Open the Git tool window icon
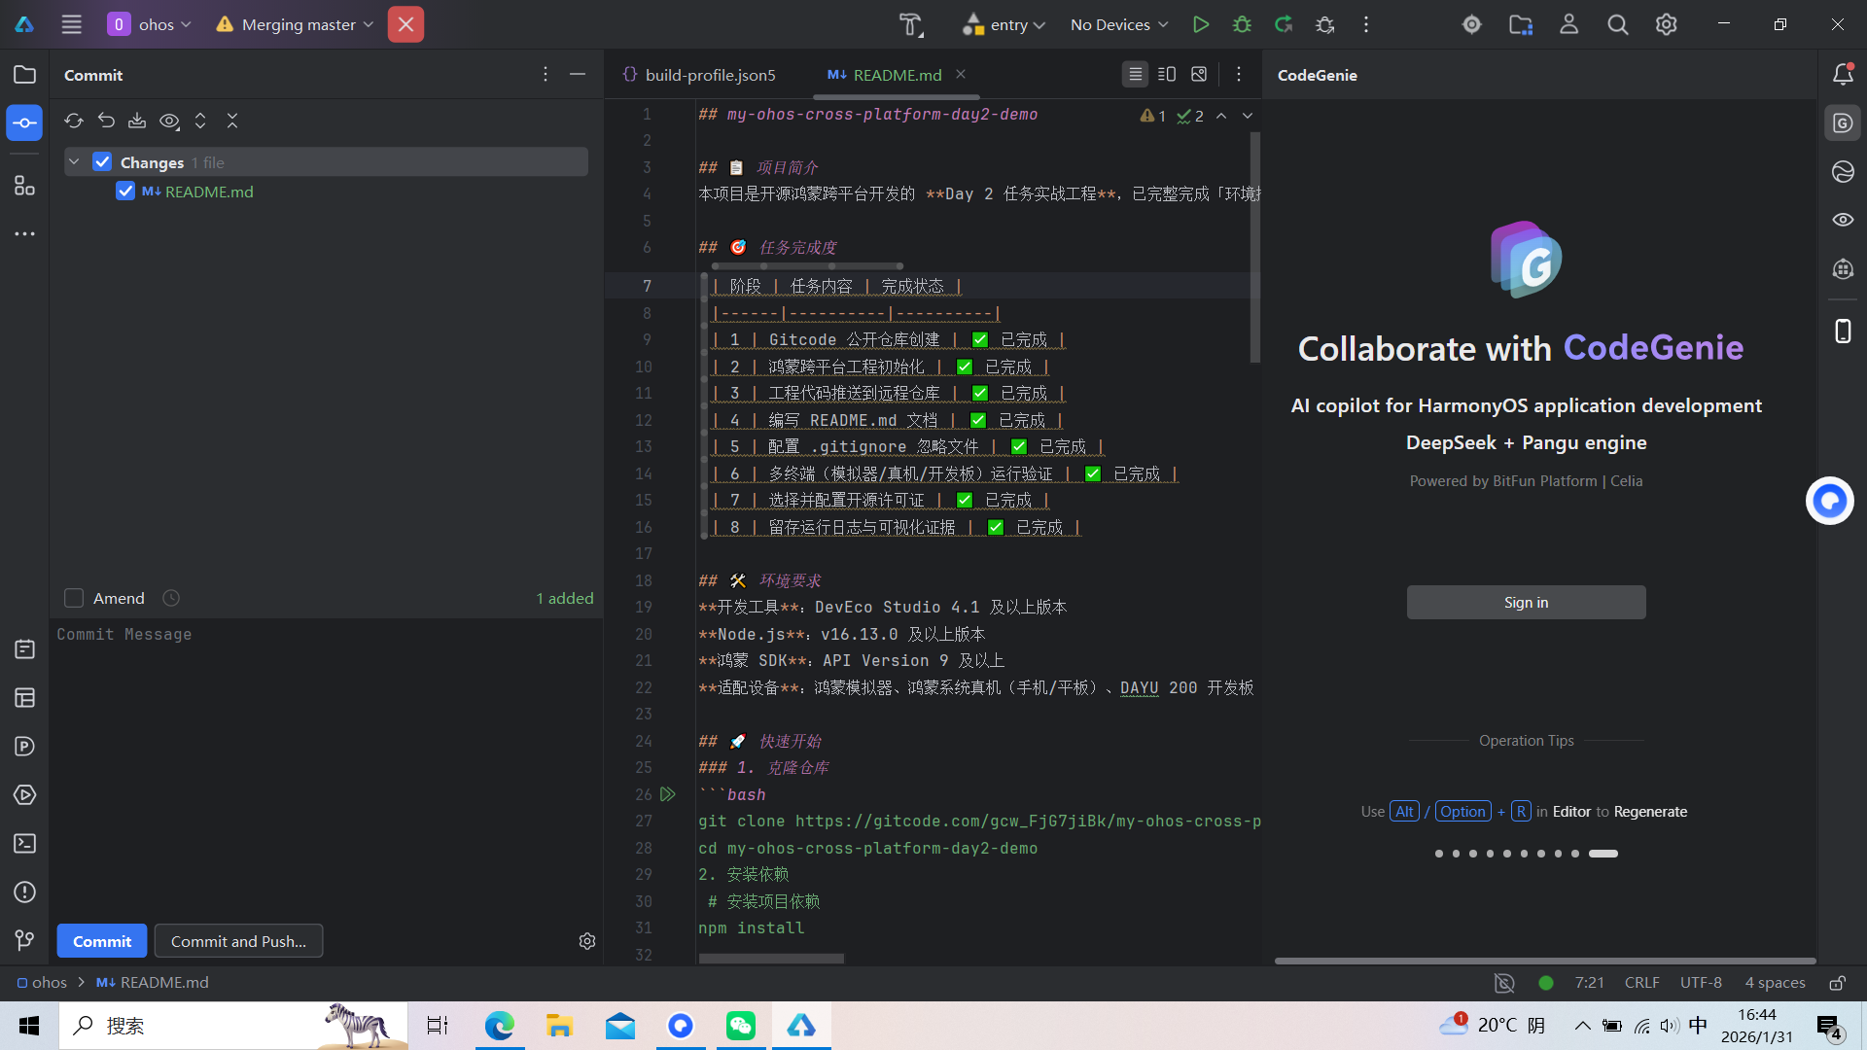 click(x=25, y=940)
